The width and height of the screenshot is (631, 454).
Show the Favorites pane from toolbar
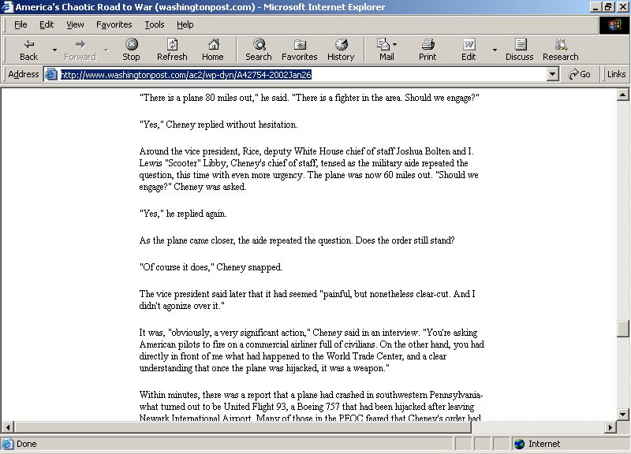299,49
